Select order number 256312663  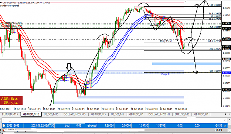click(x=13, y=126)
